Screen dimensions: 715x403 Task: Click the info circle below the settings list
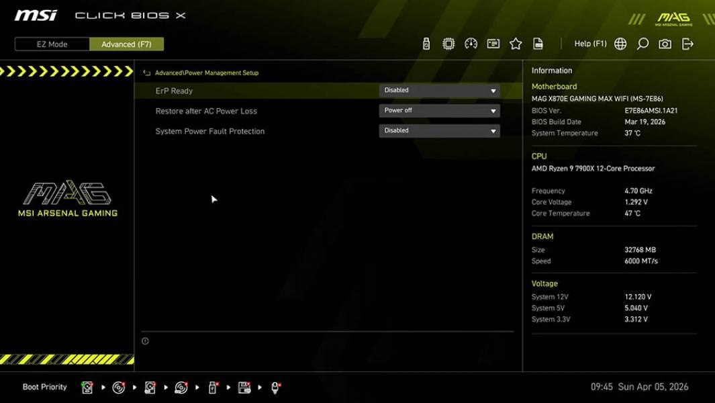(x=144, y=341)
